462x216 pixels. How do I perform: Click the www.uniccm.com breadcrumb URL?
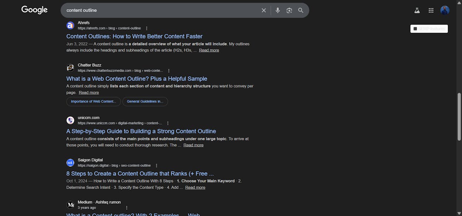[120, 123]
